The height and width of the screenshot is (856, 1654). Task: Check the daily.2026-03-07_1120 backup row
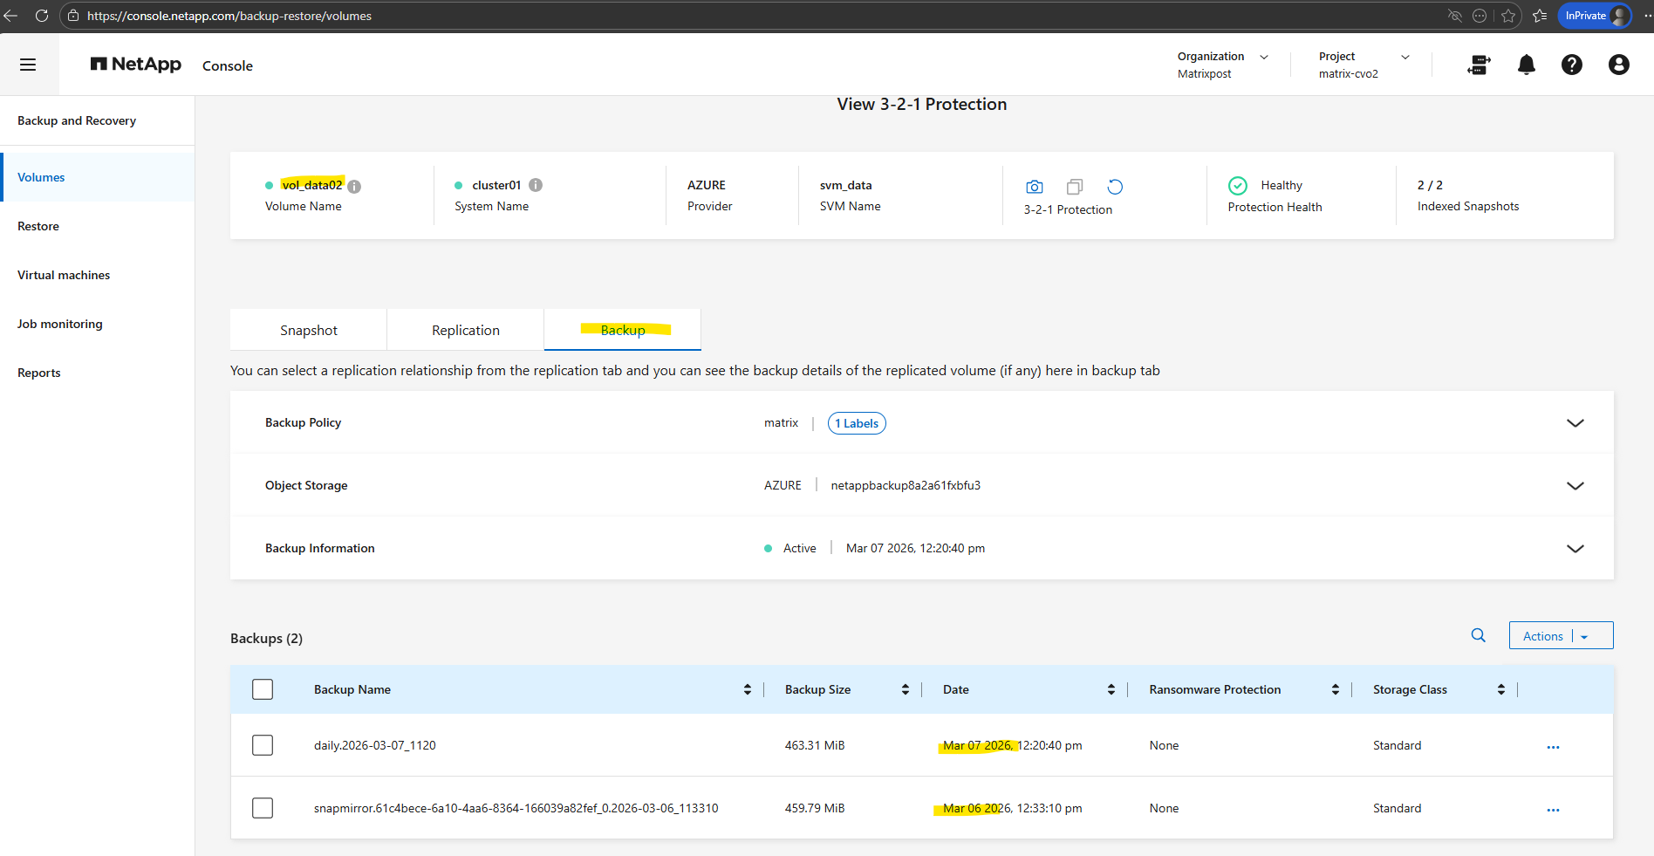point(263,745)
